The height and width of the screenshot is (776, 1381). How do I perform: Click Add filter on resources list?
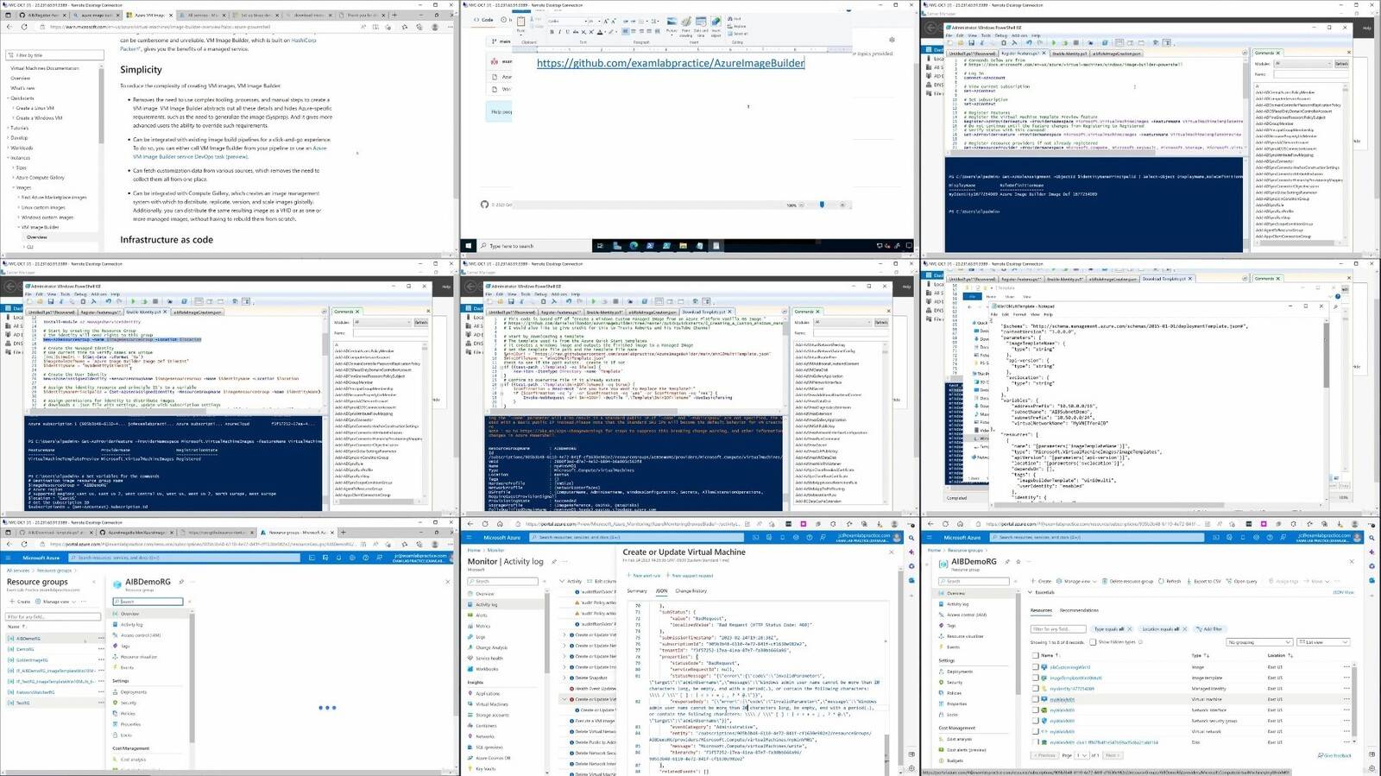point(1208,628)
